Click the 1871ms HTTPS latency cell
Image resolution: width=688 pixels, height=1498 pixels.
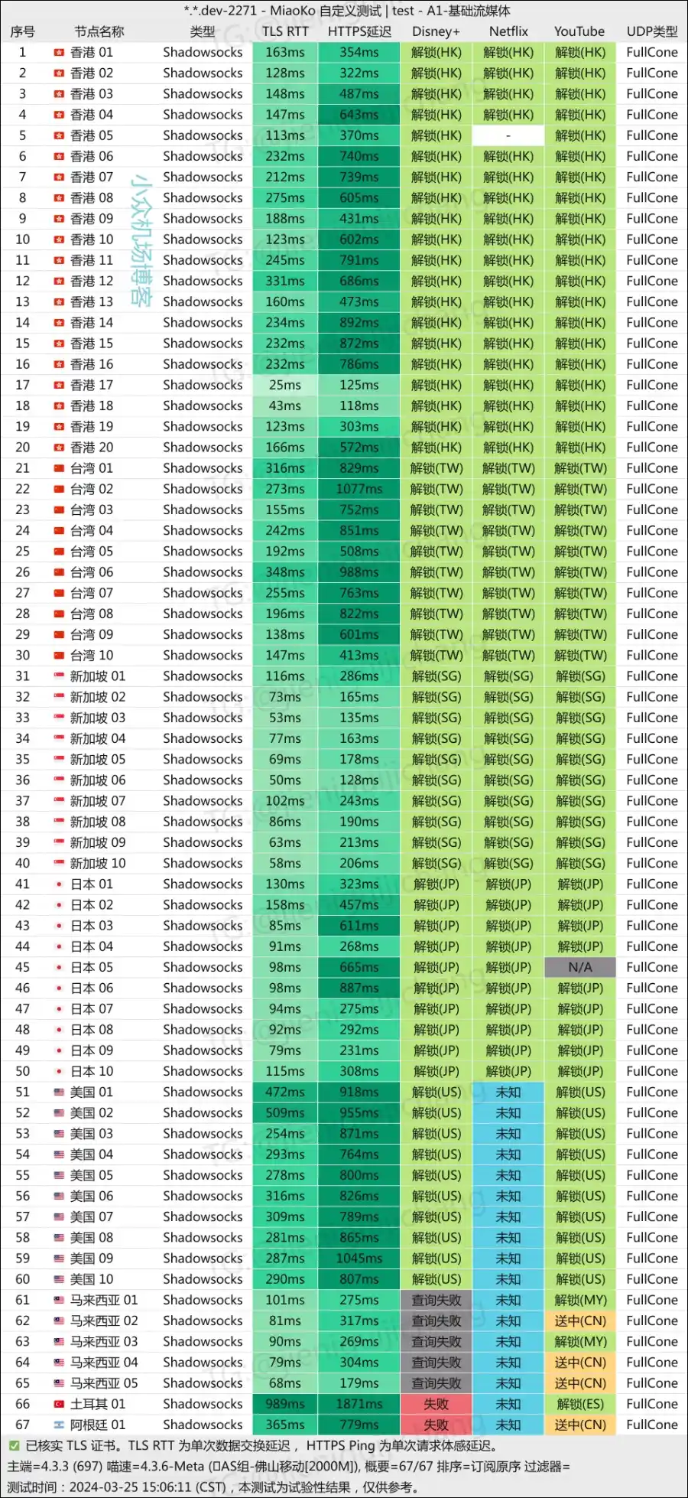tap(359, 1404)
